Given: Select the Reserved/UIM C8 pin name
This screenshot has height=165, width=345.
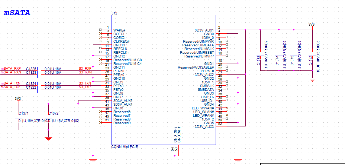Looking at the screenshot, I should (128, 60).
